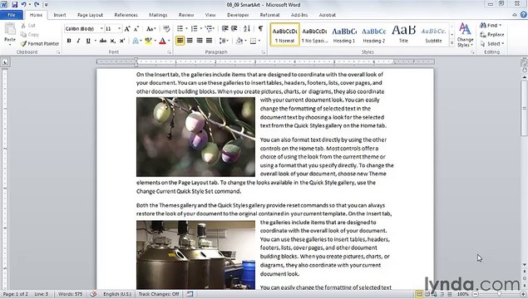Click the Bullets list button

pyautogui.click(x=180, y=29)
